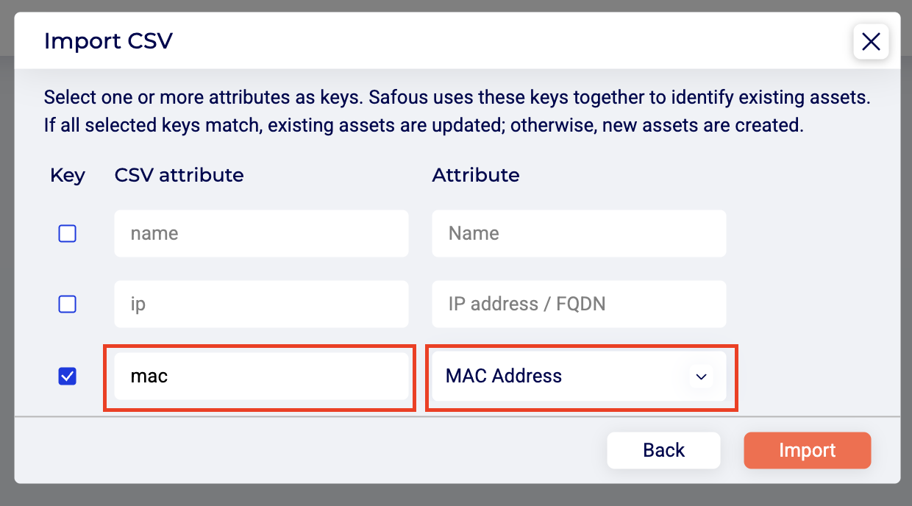
Task: Close the Import CSV dialog
Action: pos(871,42)
